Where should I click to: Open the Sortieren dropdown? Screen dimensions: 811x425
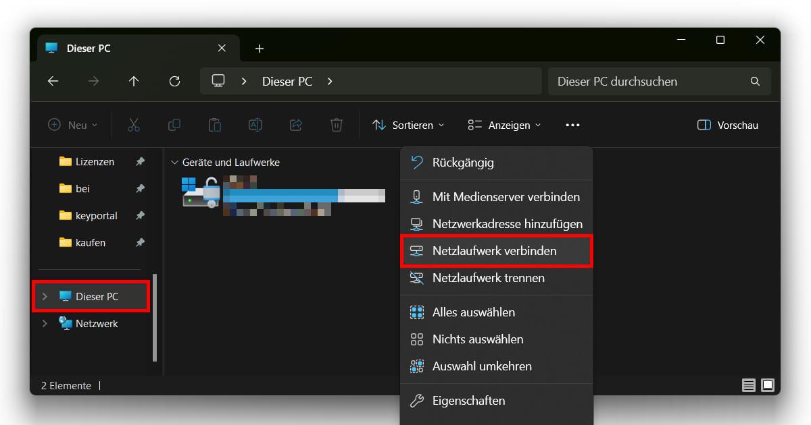(408, 125)
